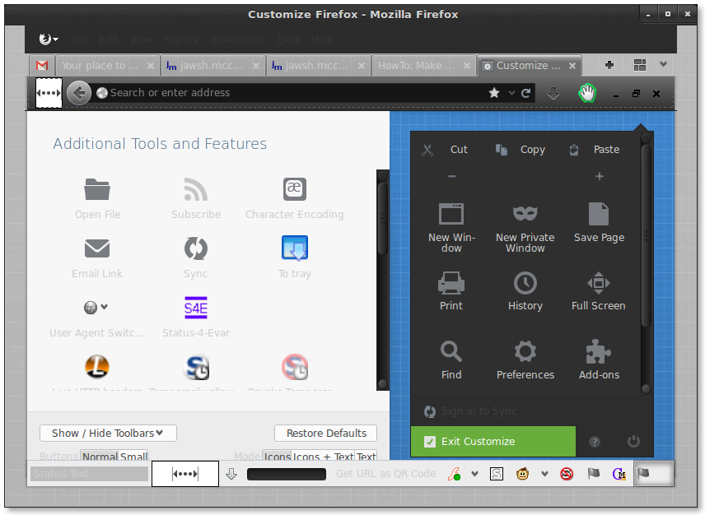Open the Bookmarks menu
Viewport: 705px width, 515px height.
point(237,39)
